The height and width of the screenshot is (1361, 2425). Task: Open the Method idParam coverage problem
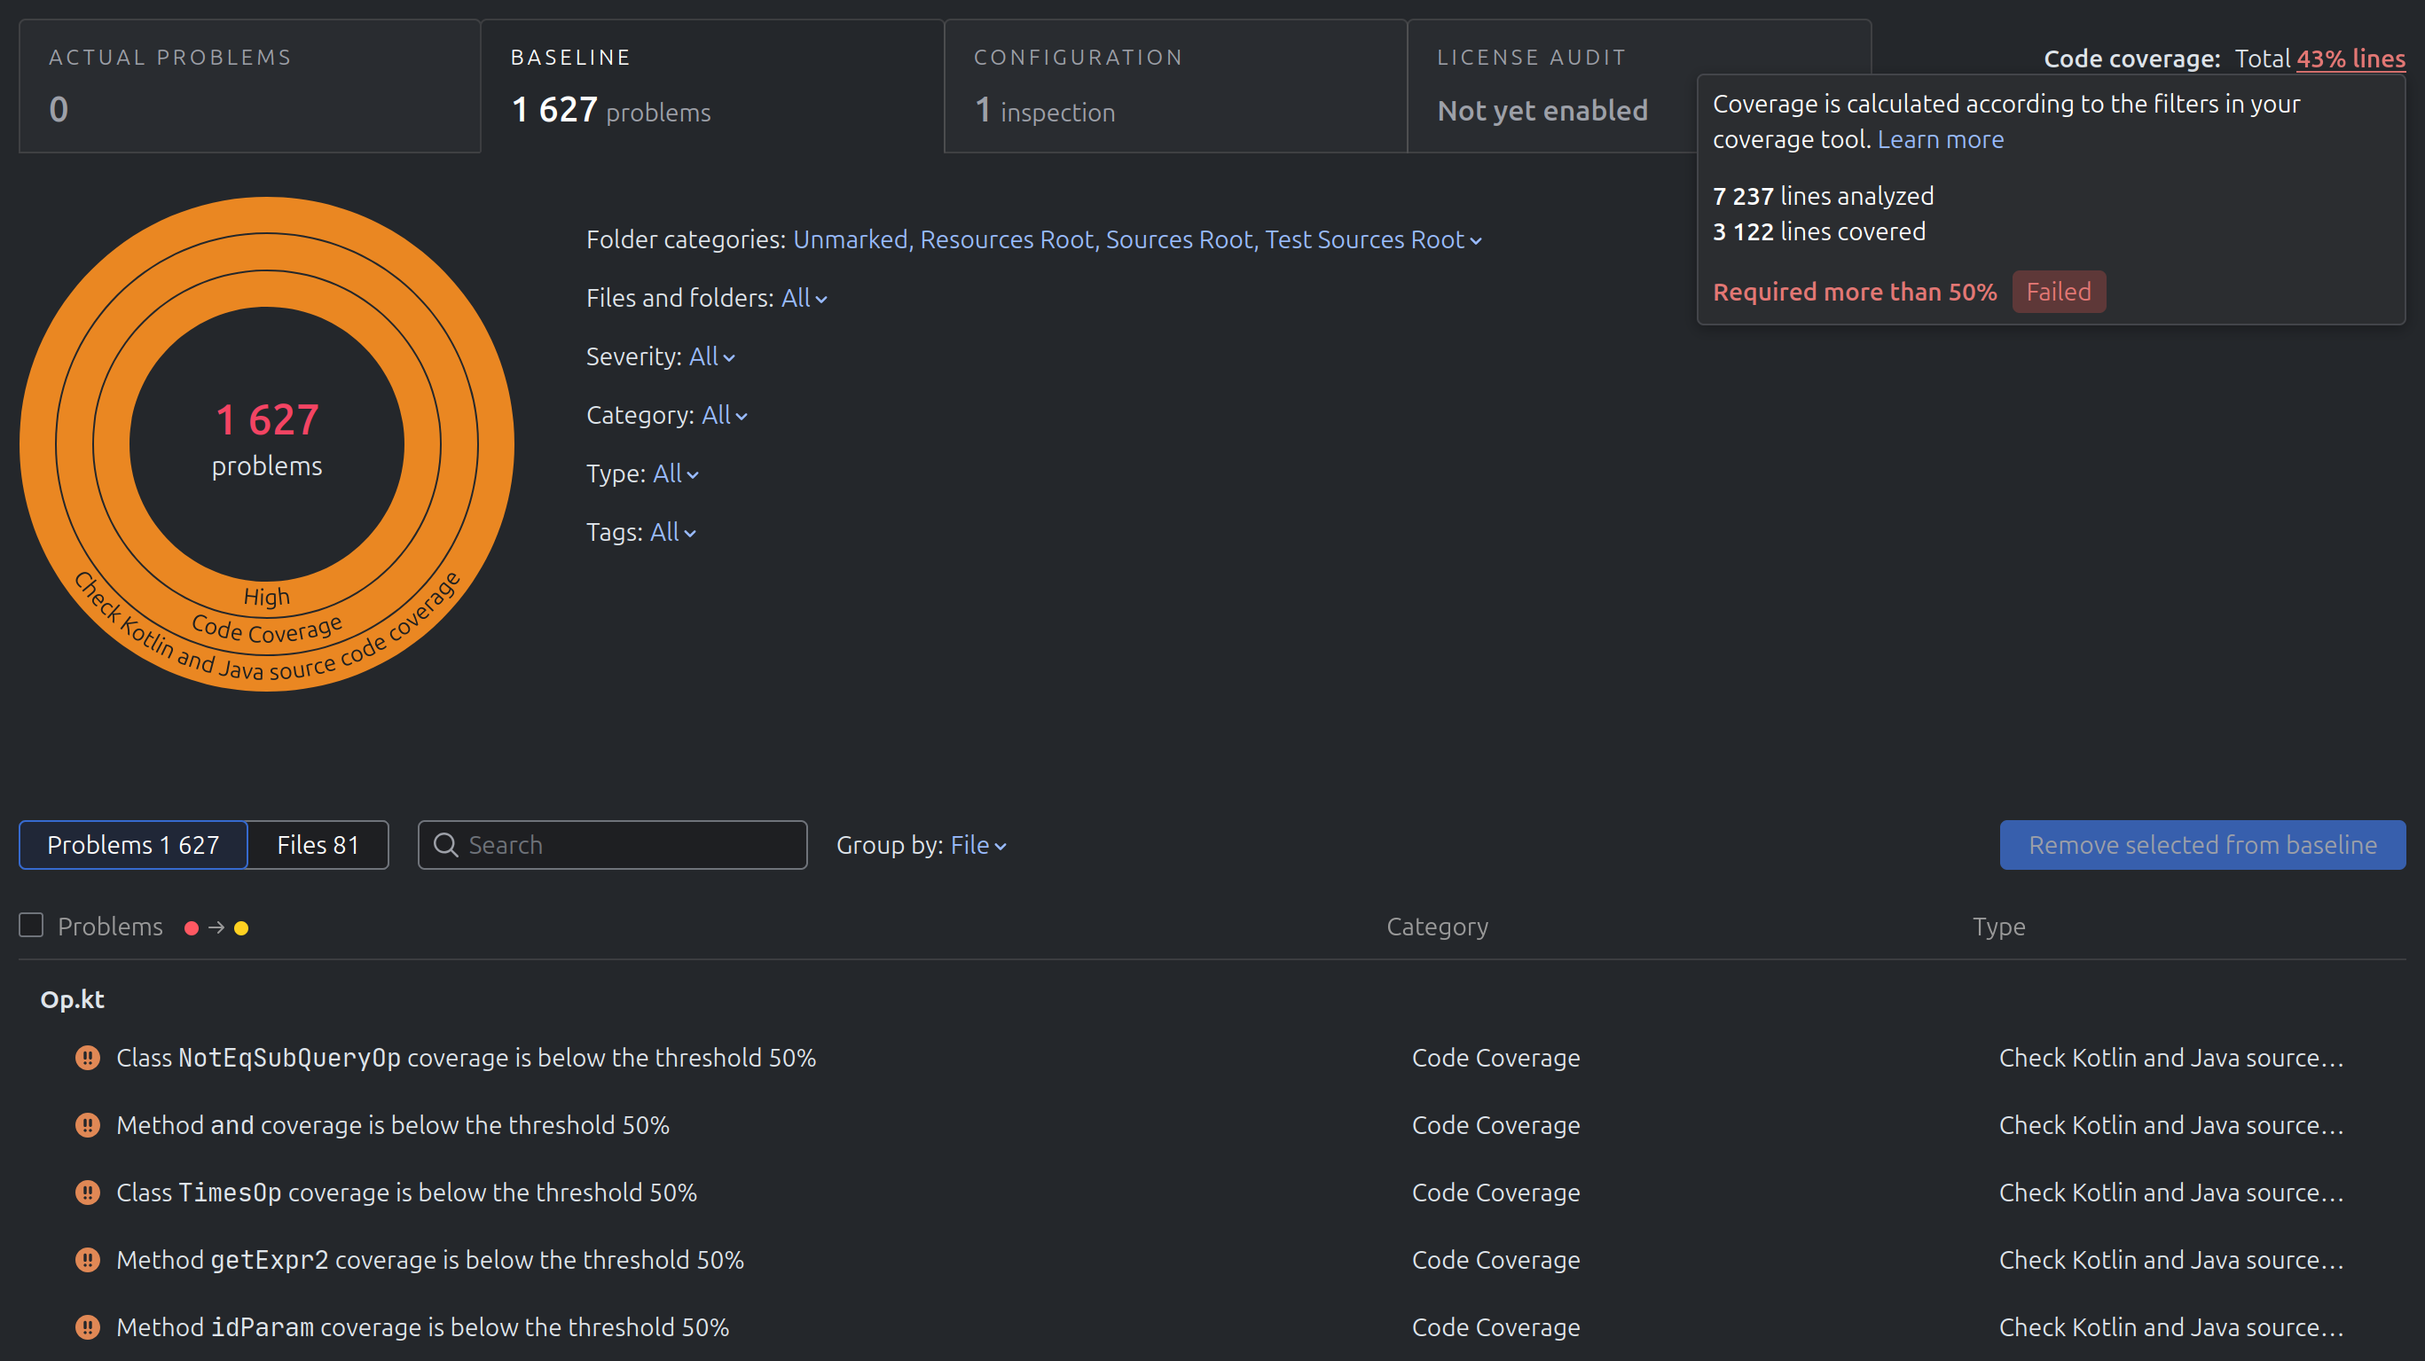click(x=423, y=1327)
